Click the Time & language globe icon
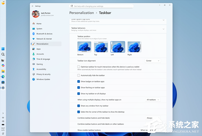Screen dimensions: 202x136 click(x=34, y=59)
